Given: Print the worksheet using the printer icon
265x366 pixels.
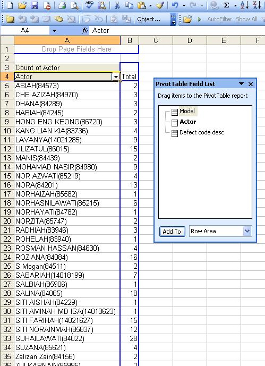Looking at the screenshot, I should pos(62,5).
